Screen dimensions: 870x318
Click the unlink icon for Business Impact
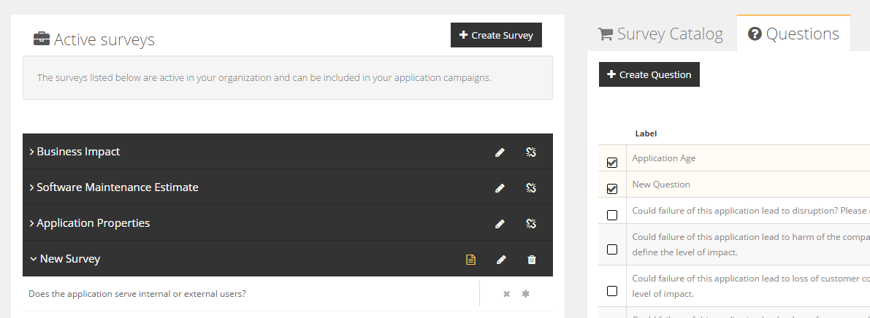[x=531, y=152]
